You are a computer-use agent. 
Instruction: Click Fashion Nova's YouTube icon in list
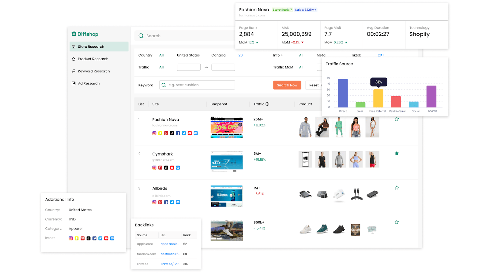click(190, 133)
